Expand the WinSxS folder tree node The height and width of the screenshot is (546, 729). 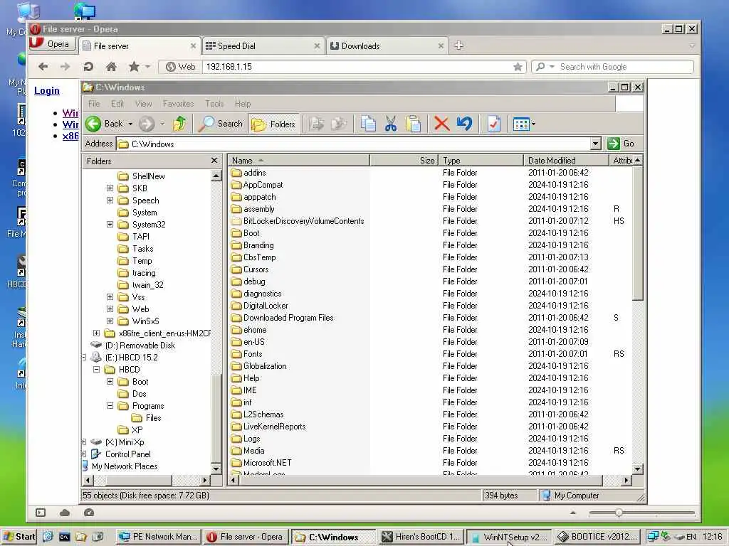(110, 321)
